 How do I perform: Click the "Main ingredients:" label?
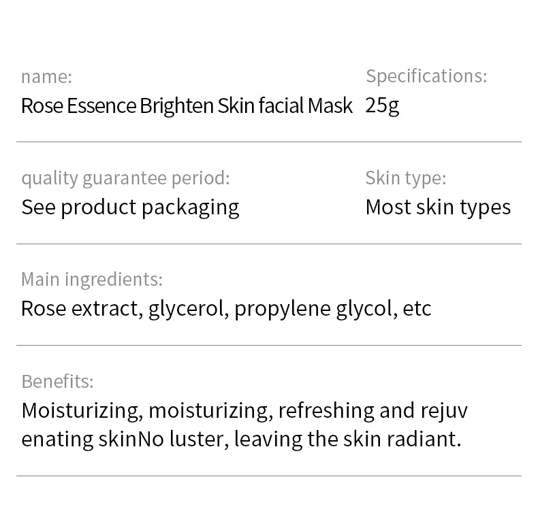pyautogui.click(x=92, y=280)
